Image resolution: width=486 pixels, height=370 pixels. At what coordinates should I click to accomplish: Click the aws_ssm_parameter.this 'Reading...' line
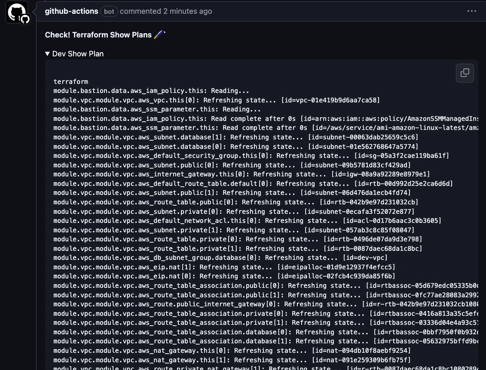point(157,109)
